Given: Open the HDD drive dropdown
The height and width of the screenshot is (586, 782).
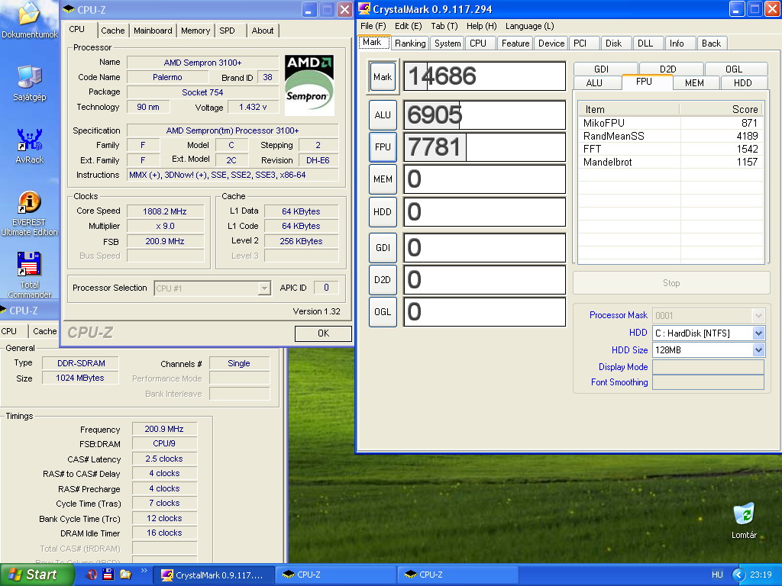Looking at the screenshot, I should click(x=758, y=333).
